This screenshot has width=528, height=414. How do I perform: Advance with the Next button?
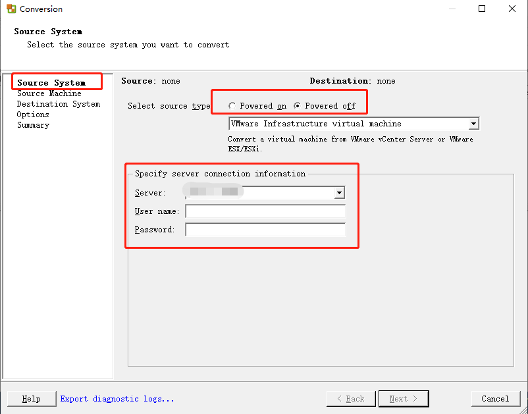click(403, 398)
